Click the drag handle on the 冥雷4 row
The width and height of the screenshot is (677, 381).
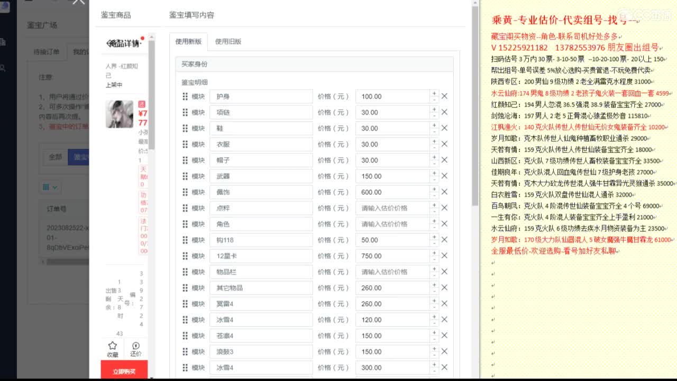pos(185,304)
